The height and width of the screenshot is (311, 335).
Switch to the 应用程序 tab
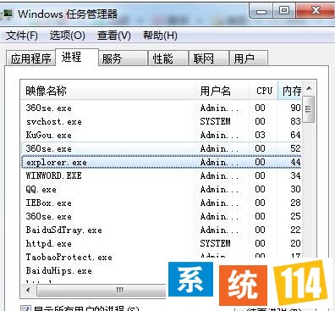point(30,58)
